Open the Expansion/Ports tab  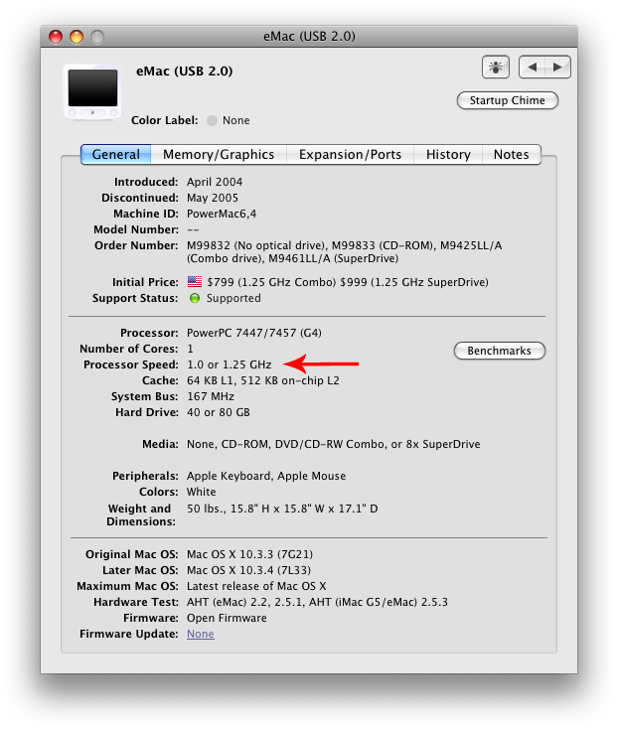tap(350, 154)
